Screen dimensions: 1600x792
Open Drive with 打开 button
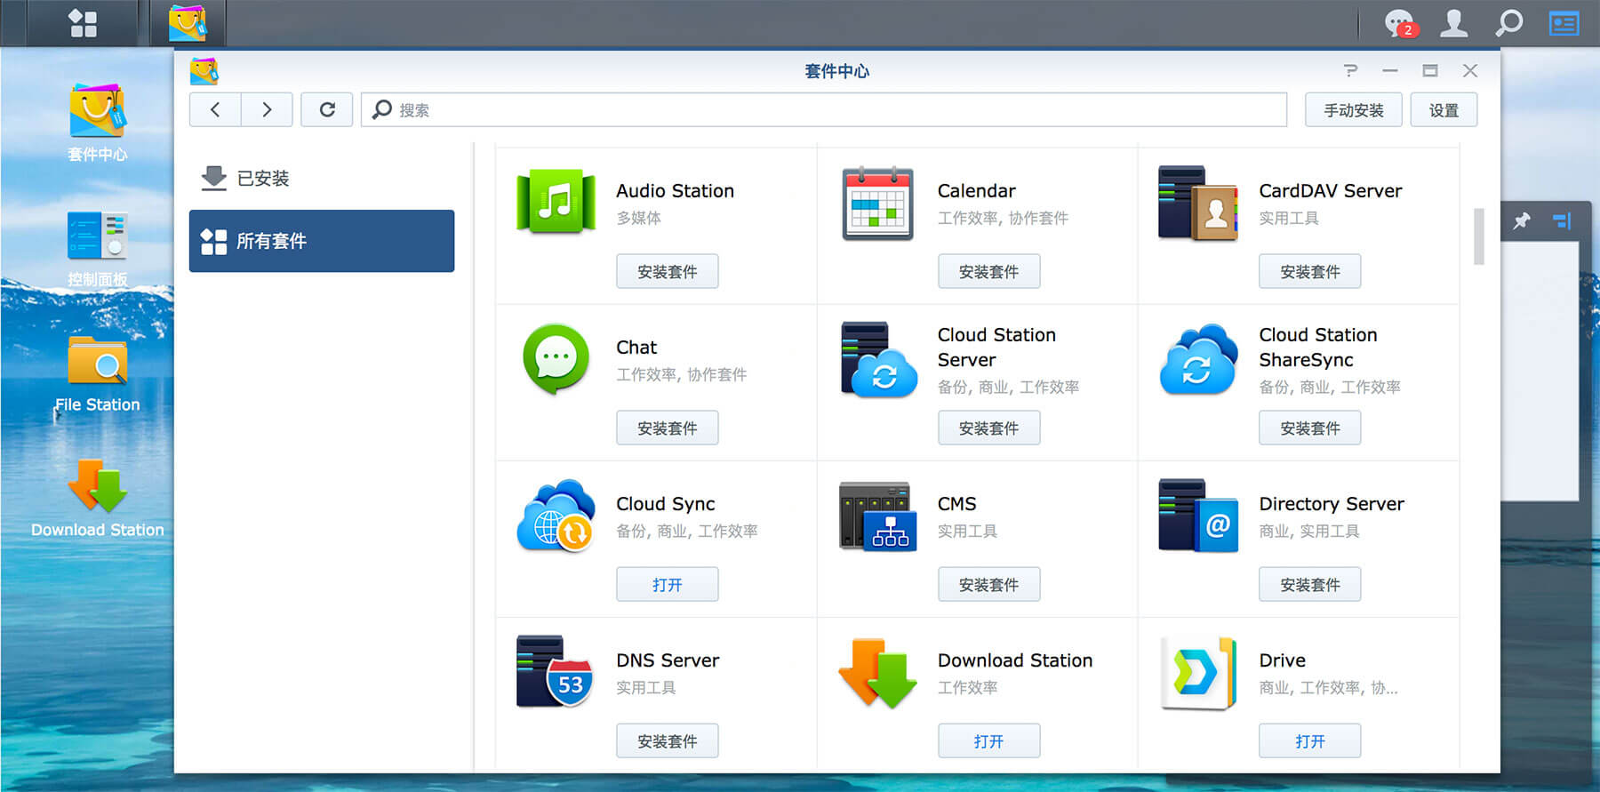tap(1310, 740)
